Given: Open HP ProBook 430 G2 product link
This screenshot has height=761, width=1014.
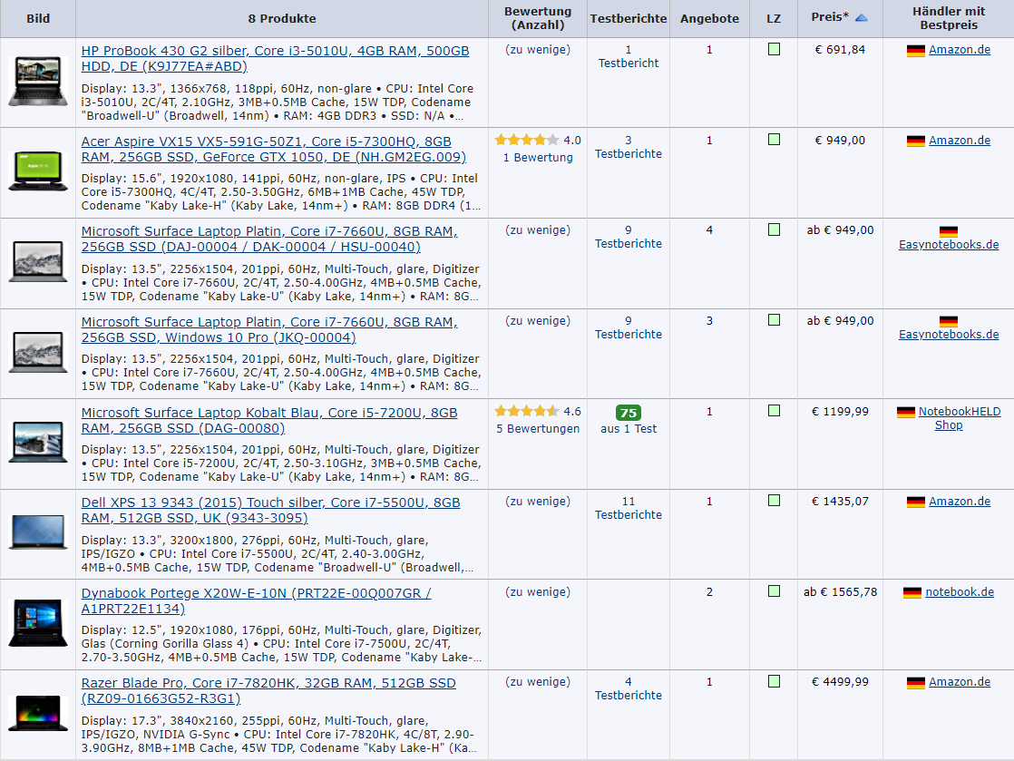Looking at the screenshot, I should [x=275, y=58].
